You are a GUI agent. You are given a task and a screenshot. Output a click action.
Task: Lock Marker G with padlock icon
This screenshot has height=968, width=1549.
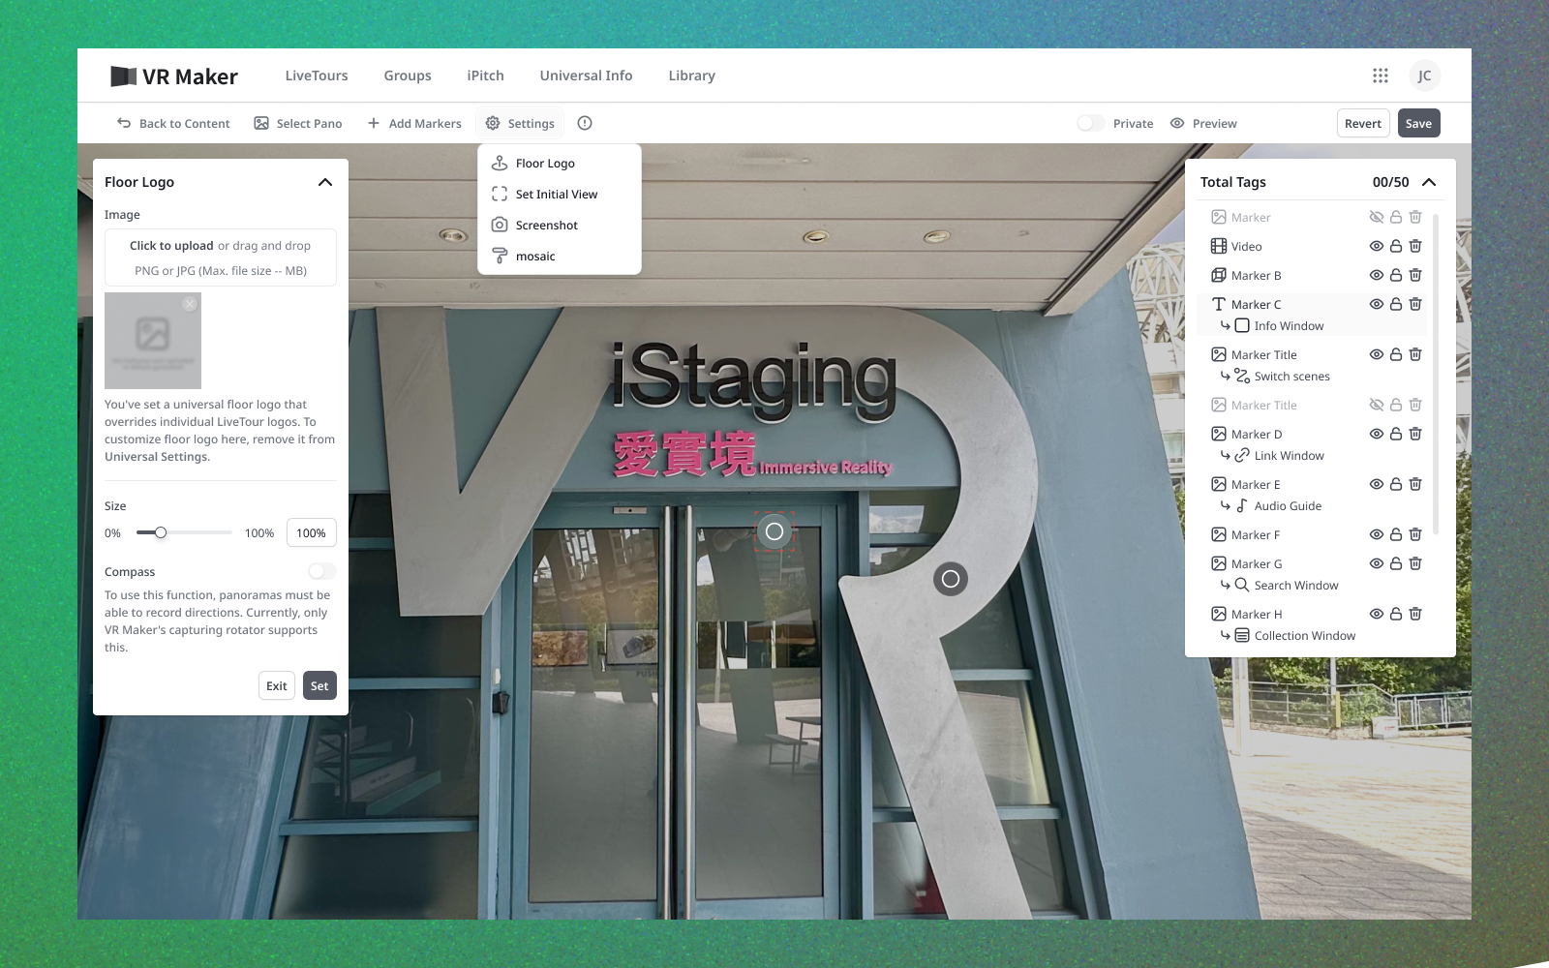coord(1396,563)
